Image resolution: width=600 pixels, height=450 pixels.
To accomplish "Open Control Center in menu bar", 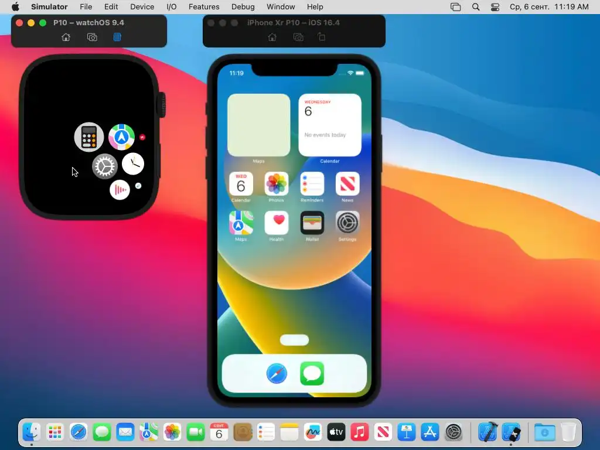I will point(495,7).
